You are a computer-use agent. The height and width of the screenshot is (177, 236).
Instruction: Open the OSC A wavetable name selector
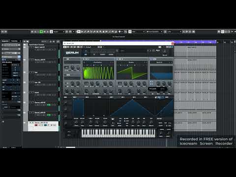point(98,62)
